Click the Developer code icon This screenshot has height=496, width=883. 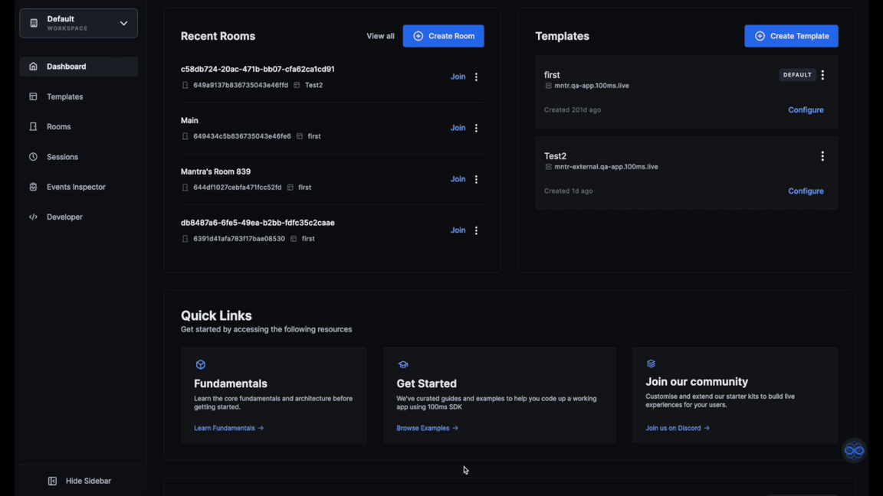pyautogui.click(x=33, y=217)
